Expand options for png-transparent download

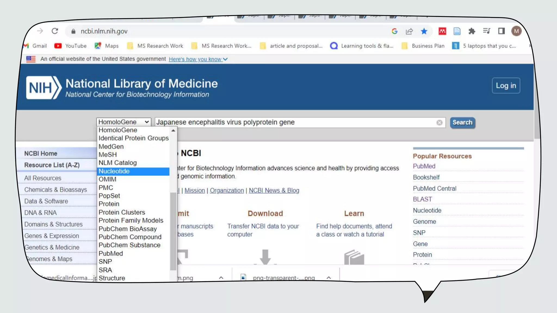[329, 278]
